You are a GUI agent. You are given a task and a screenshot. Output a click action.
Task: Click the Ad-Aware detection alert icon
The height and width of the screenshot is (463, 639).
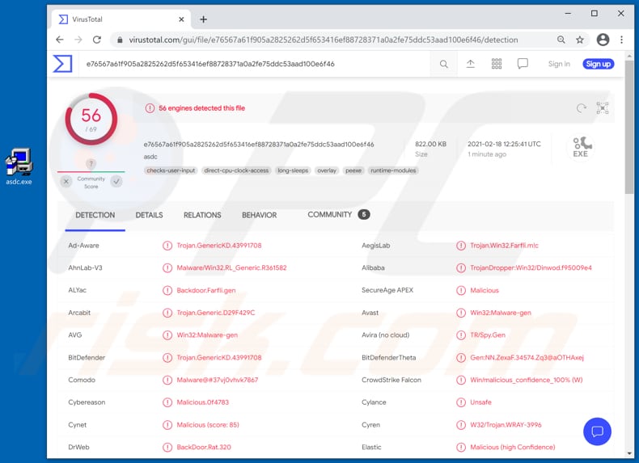coord(167,246)
